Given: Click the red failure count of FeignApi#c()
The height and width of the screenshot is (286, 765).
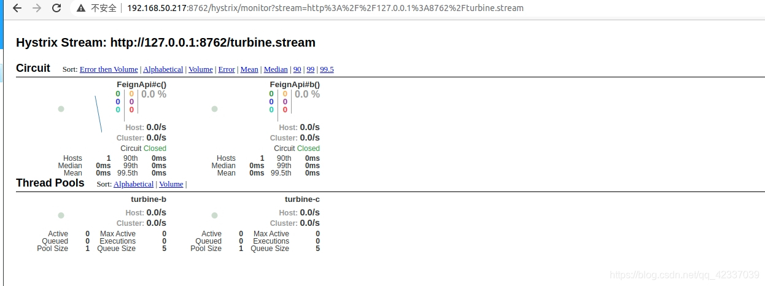Looking at the screenshot, I should (131, 110).
